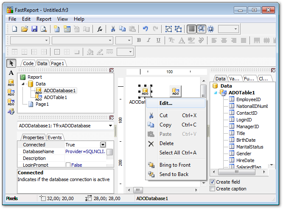
Task: Enable Create caption checkbox
Action: point(213,189)
